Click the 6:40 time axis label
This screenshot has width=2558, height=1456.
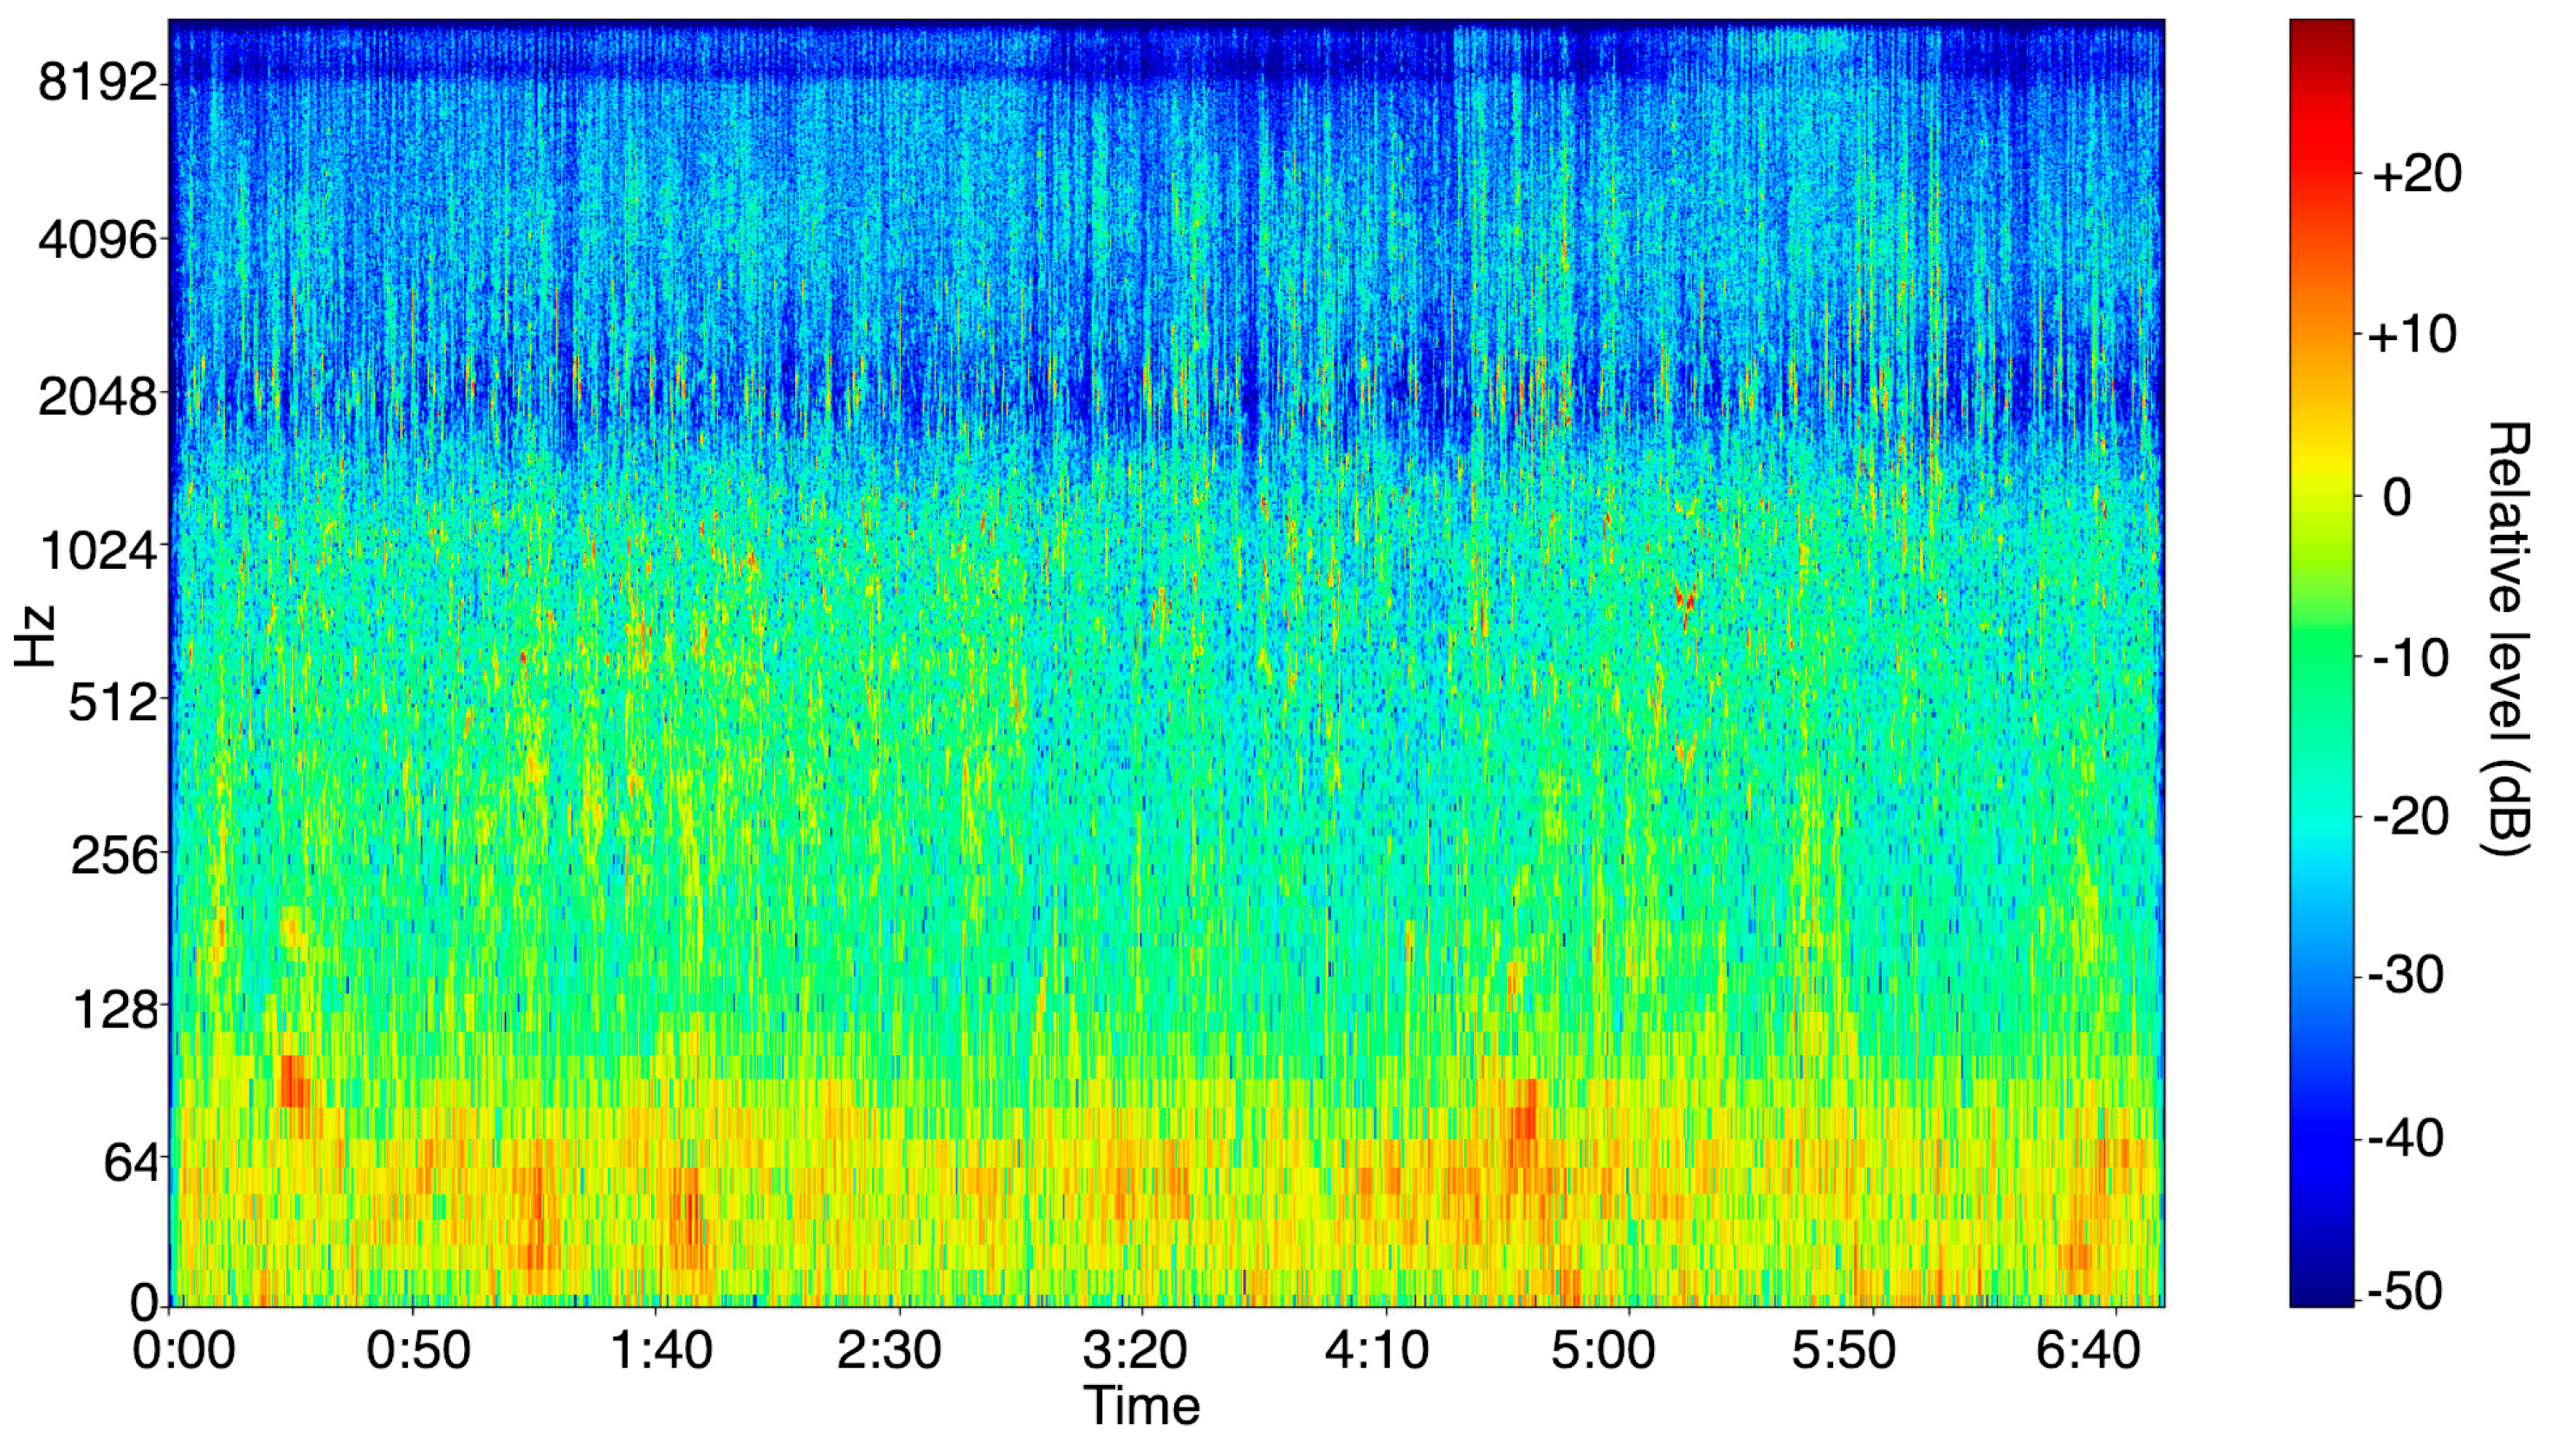click(x=2088, y=1351)
